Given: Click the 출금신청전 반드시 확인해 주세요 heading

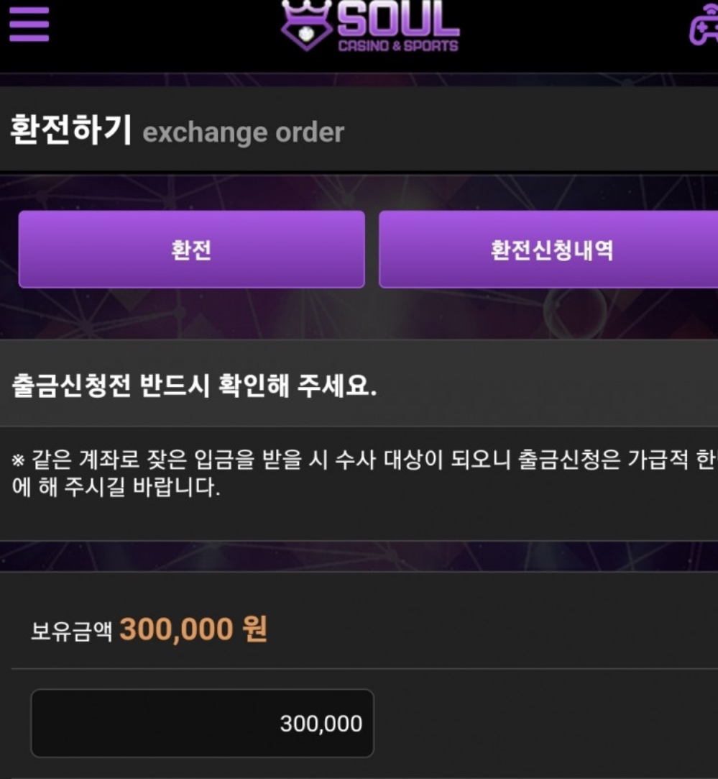Looking at the screenshot, I should (194, 386).
